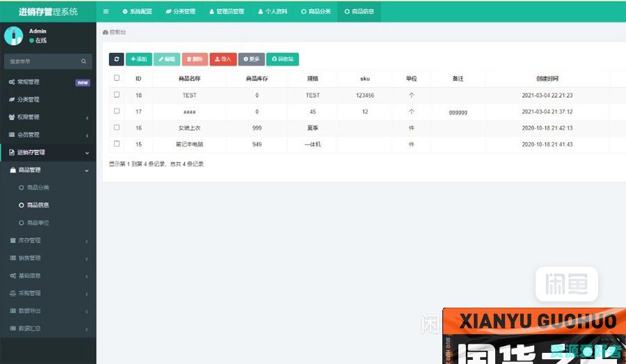Click the sidebar menu search input field
Image resolution: width=626 pixels, height=364 pixels.
pyautogui.click(x=42, y=61)
